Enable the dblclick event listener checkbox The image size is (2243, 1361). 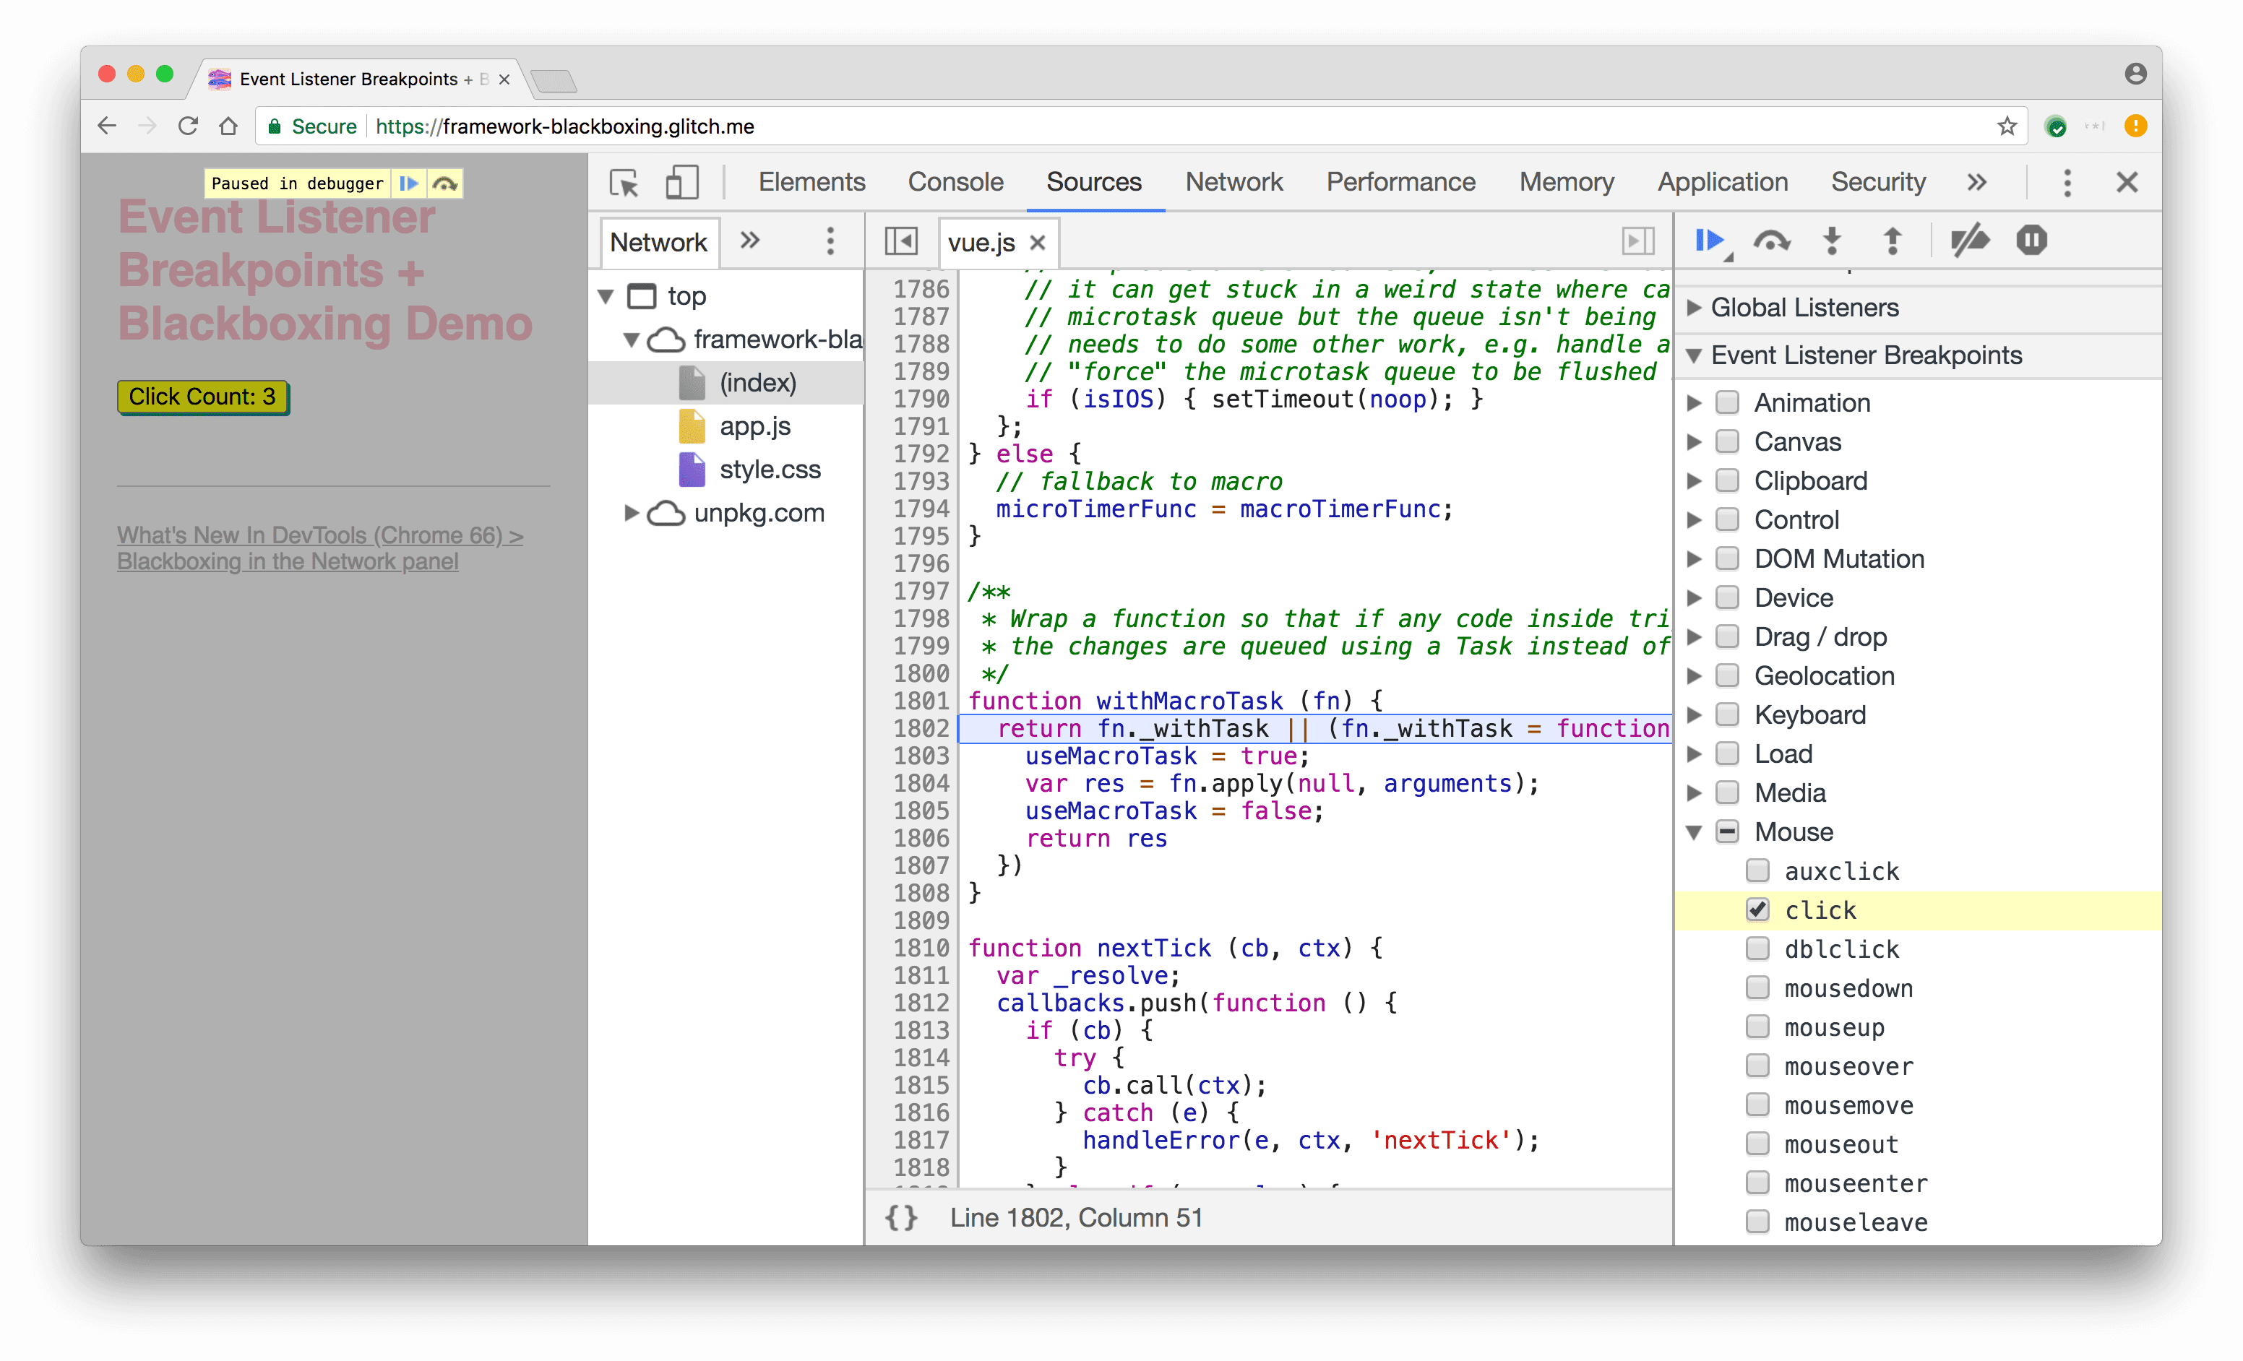pyautogui.click(x=1755, y=948)
